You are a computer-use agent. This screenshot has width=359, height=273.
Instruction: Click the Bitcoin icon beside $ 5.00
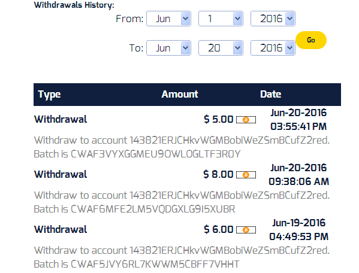[246, 120]
